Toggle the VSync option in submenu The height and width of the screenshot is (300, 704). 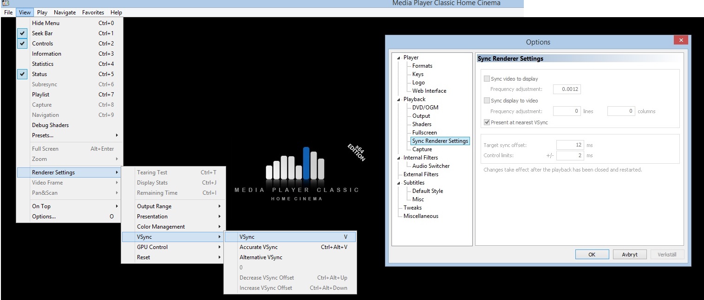tap(290, 237)
